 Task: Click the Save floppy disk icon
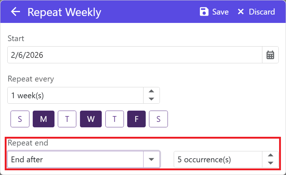coord(204,12)
